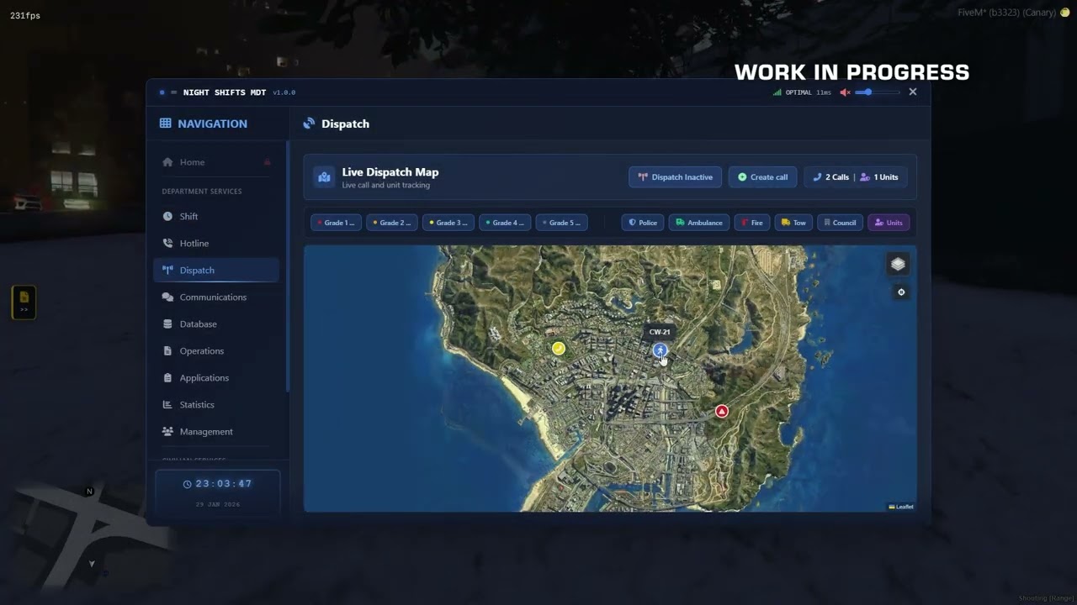Click the navigation grid icon
Screen dimensions: 1077x605
click(x=166, y=124)
